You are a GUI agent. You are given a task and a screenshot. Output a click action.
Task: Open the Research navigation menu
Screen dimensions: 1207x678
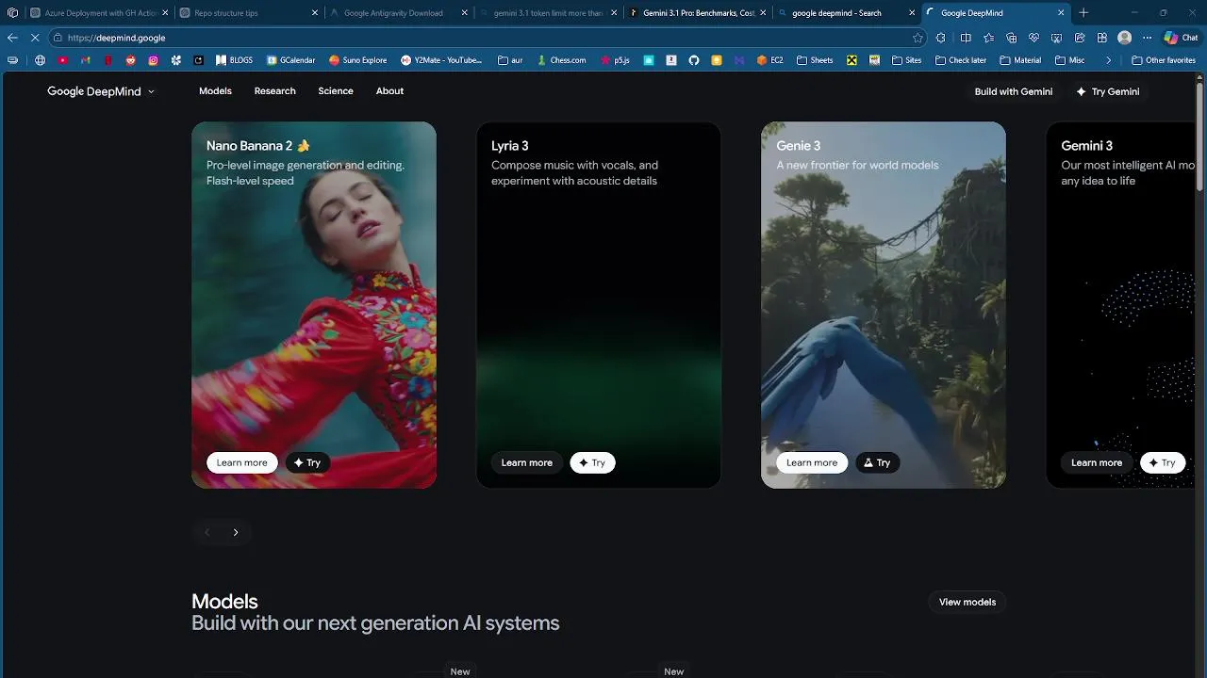(x=274, y=91)
